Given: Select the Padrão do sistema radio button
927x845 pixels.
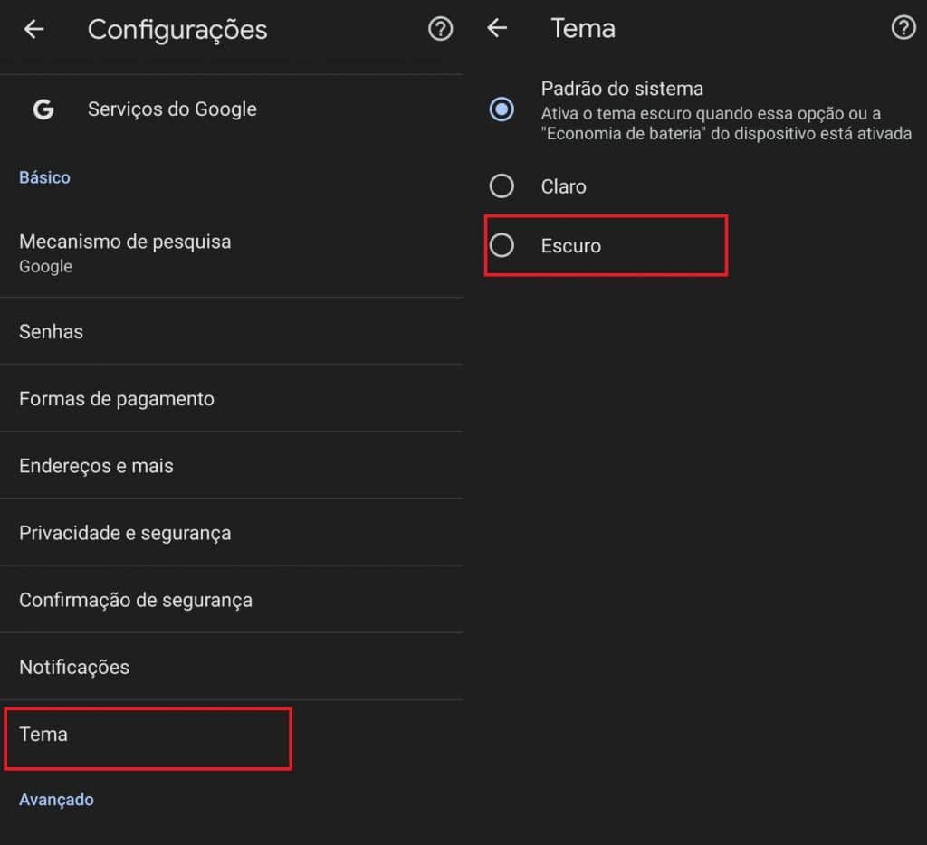Looking at the screenshot, I should [502, 109].
